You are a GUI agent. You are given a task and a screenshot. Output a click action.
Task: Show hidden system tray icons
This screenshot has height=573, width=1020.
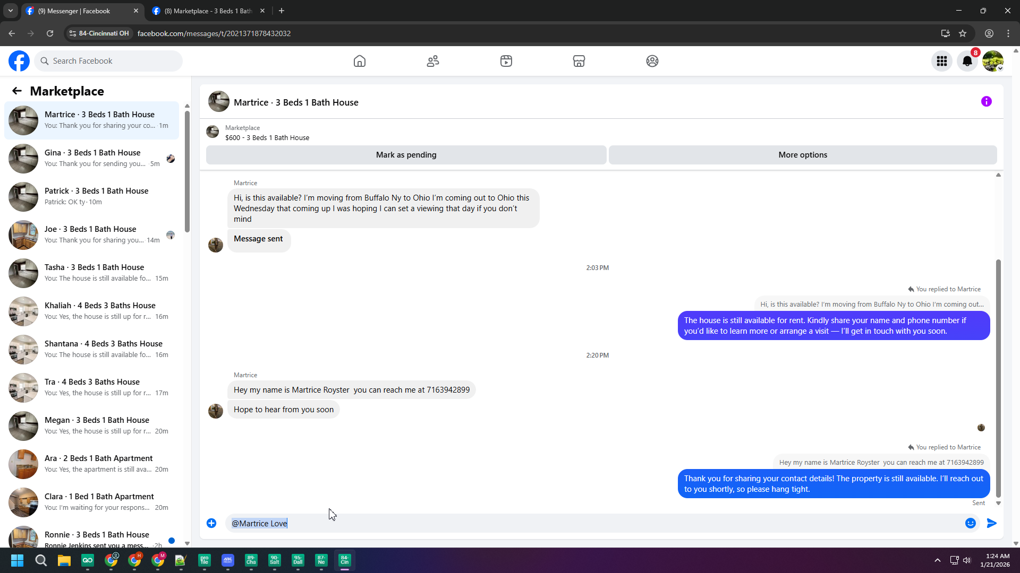pos(938,560)
